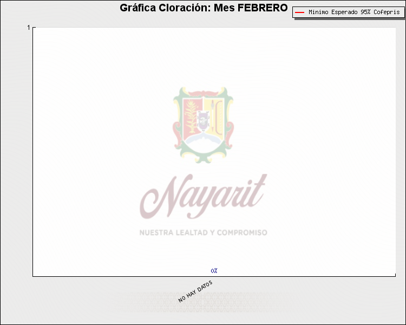Click the NUESTRA LEALTAD Y COMPROMISO slogan
The image size is (406, 325).
coord(203,232)
